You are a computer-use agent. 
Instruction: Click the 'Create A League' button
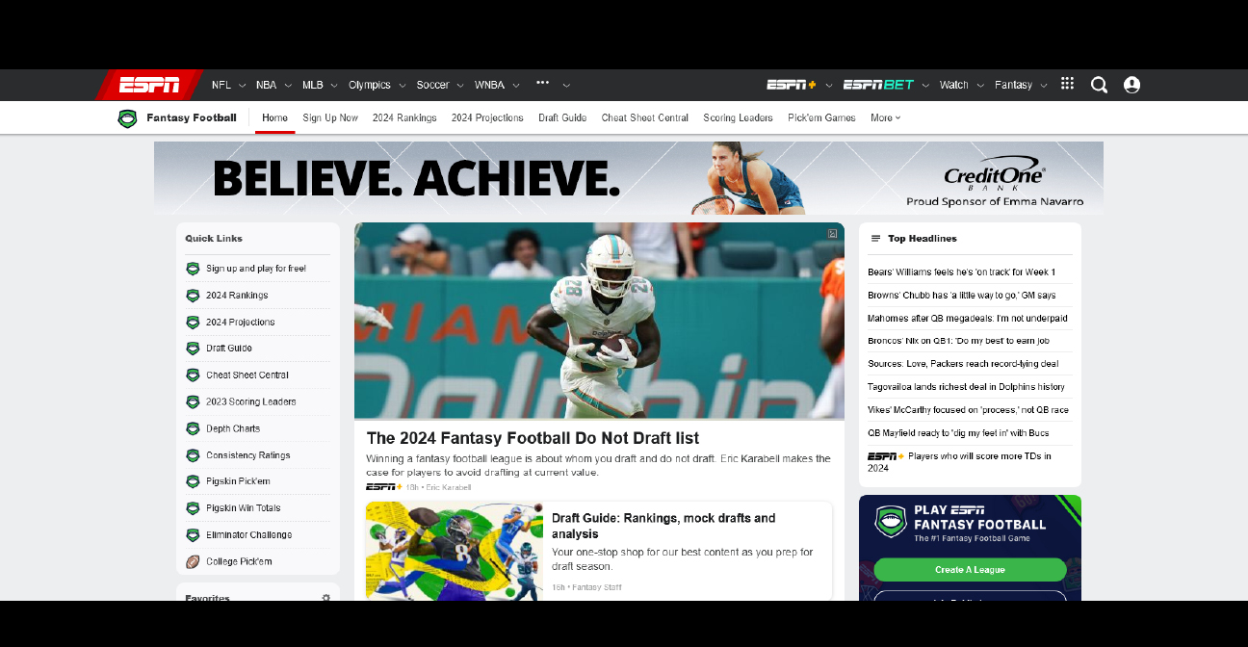coord(970,570)
